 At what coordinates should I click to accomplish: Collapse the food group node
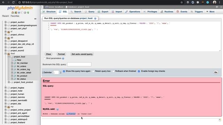[6, 53]
